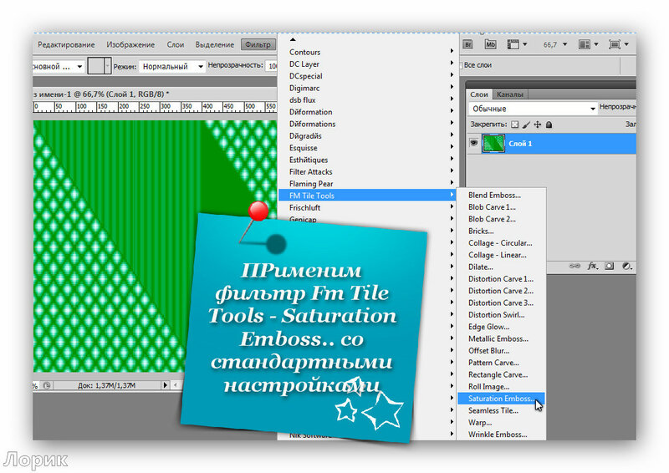Screen dimensions: 669x473
Task: Open the Режим Нормальный dropdown
Action: [171, 67]
